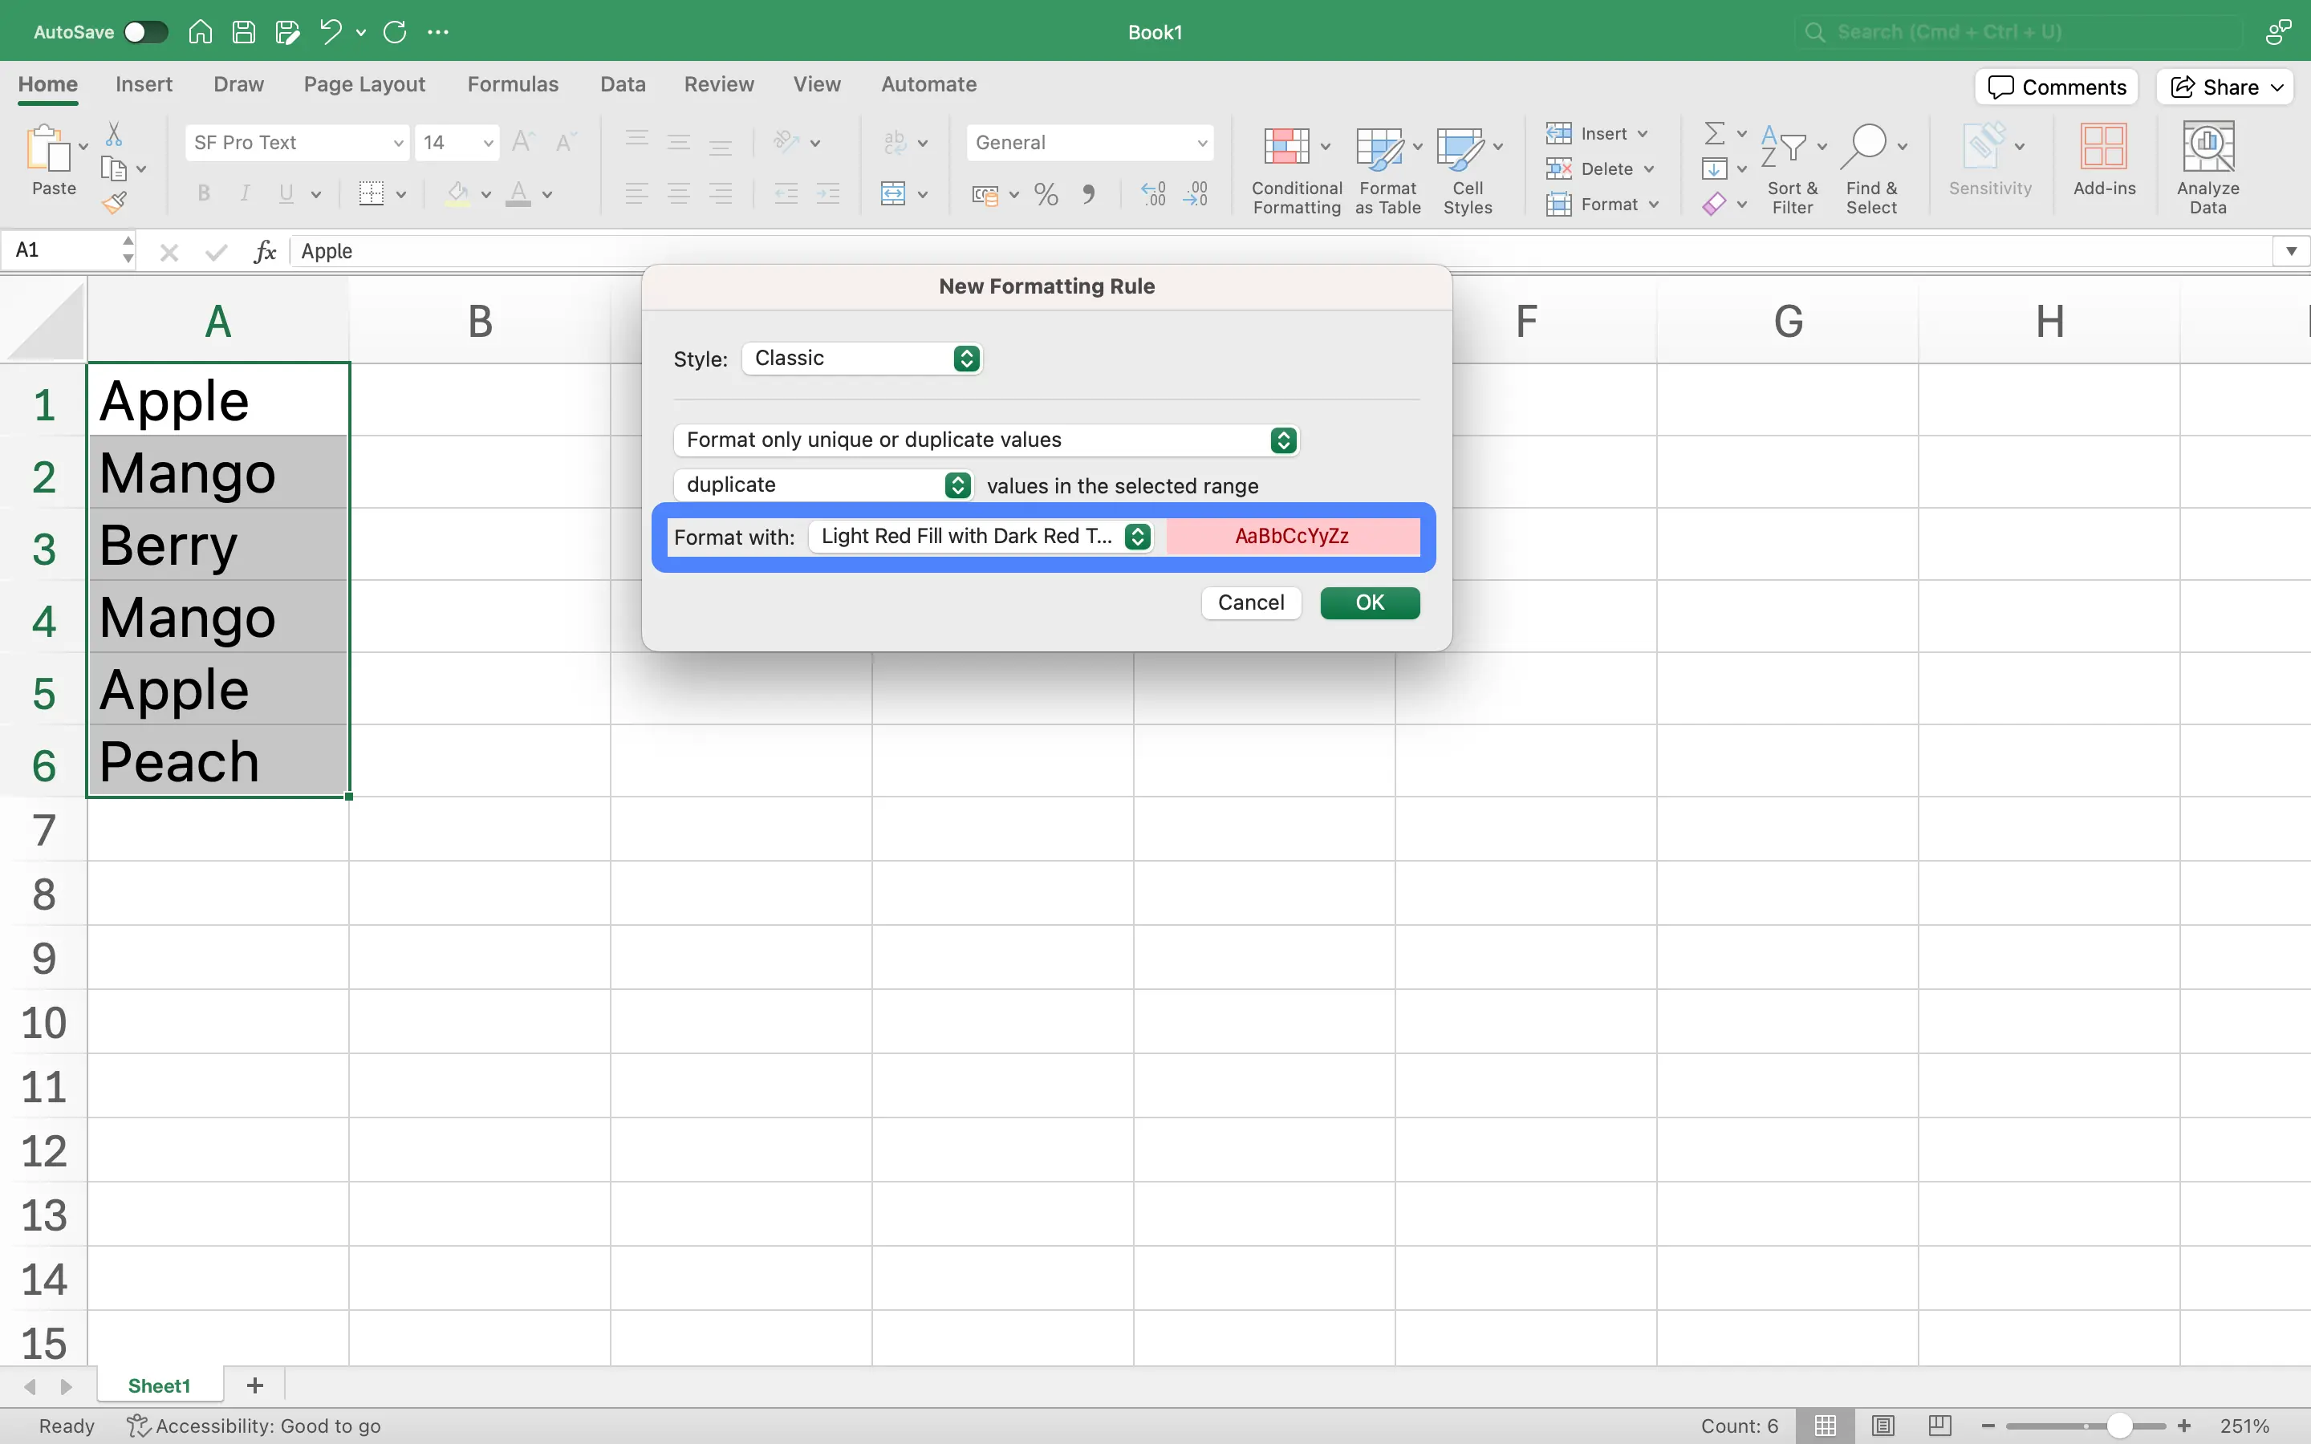The width and height of the screenshot is (2311, 1444).
Task: Toggle Underline formatting
Action: (286, 194)
